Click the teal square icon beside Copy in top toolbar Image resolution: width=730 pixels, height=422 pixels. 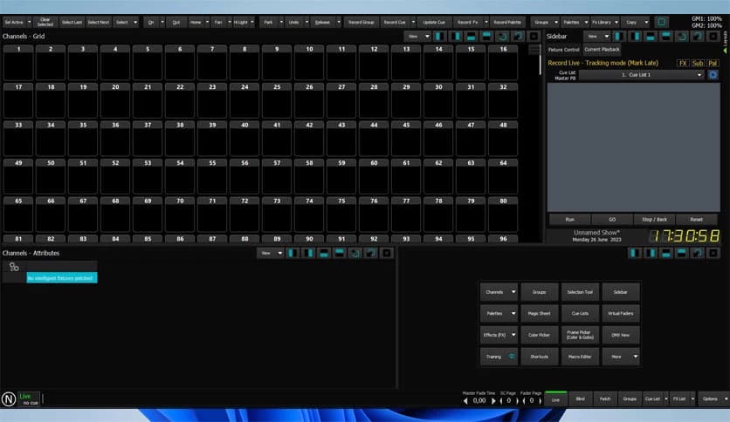662,22
